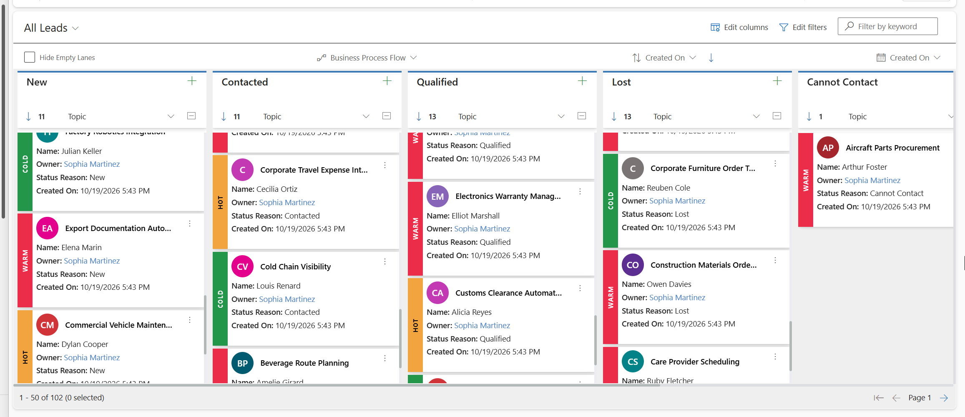
Task: Enable Hide Empty Lanes checkbox
Action: tap(30, 57)
